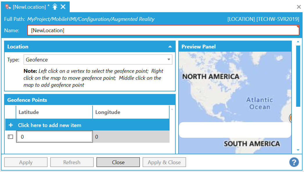The width and height of the screenshot is (304, 172).
Task: Click the plus icon to add geofence point
Action: (x=11, y=125)
